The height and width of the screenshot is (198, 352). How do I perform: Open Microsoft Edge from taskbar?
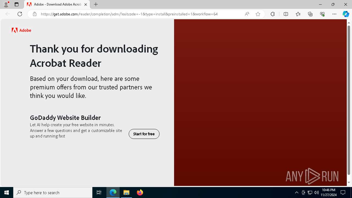[113, 193]
